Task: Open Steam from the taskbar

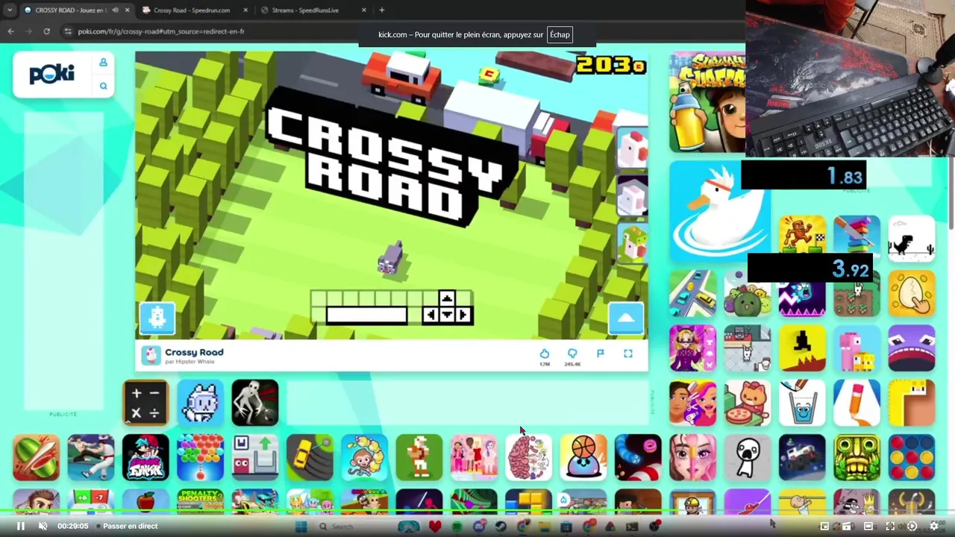Action: tap(501, 527)
